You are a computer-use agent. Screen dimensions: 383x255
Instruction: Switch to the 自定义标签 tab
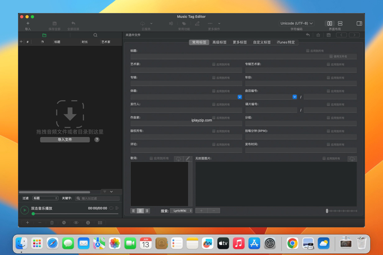(x=262, y=42)
